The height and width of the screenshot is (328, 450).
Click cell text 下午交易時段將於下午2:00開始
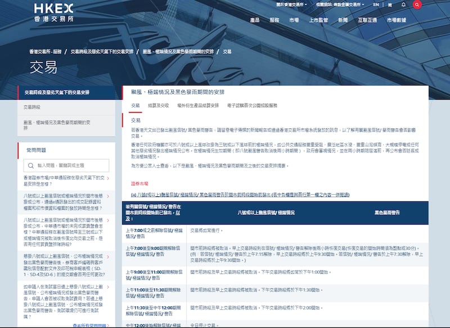point(292,308)
